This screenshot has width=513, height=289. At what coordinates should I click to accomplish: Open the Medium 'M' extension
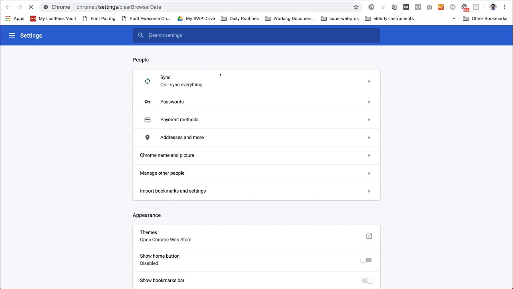[406, 7]
